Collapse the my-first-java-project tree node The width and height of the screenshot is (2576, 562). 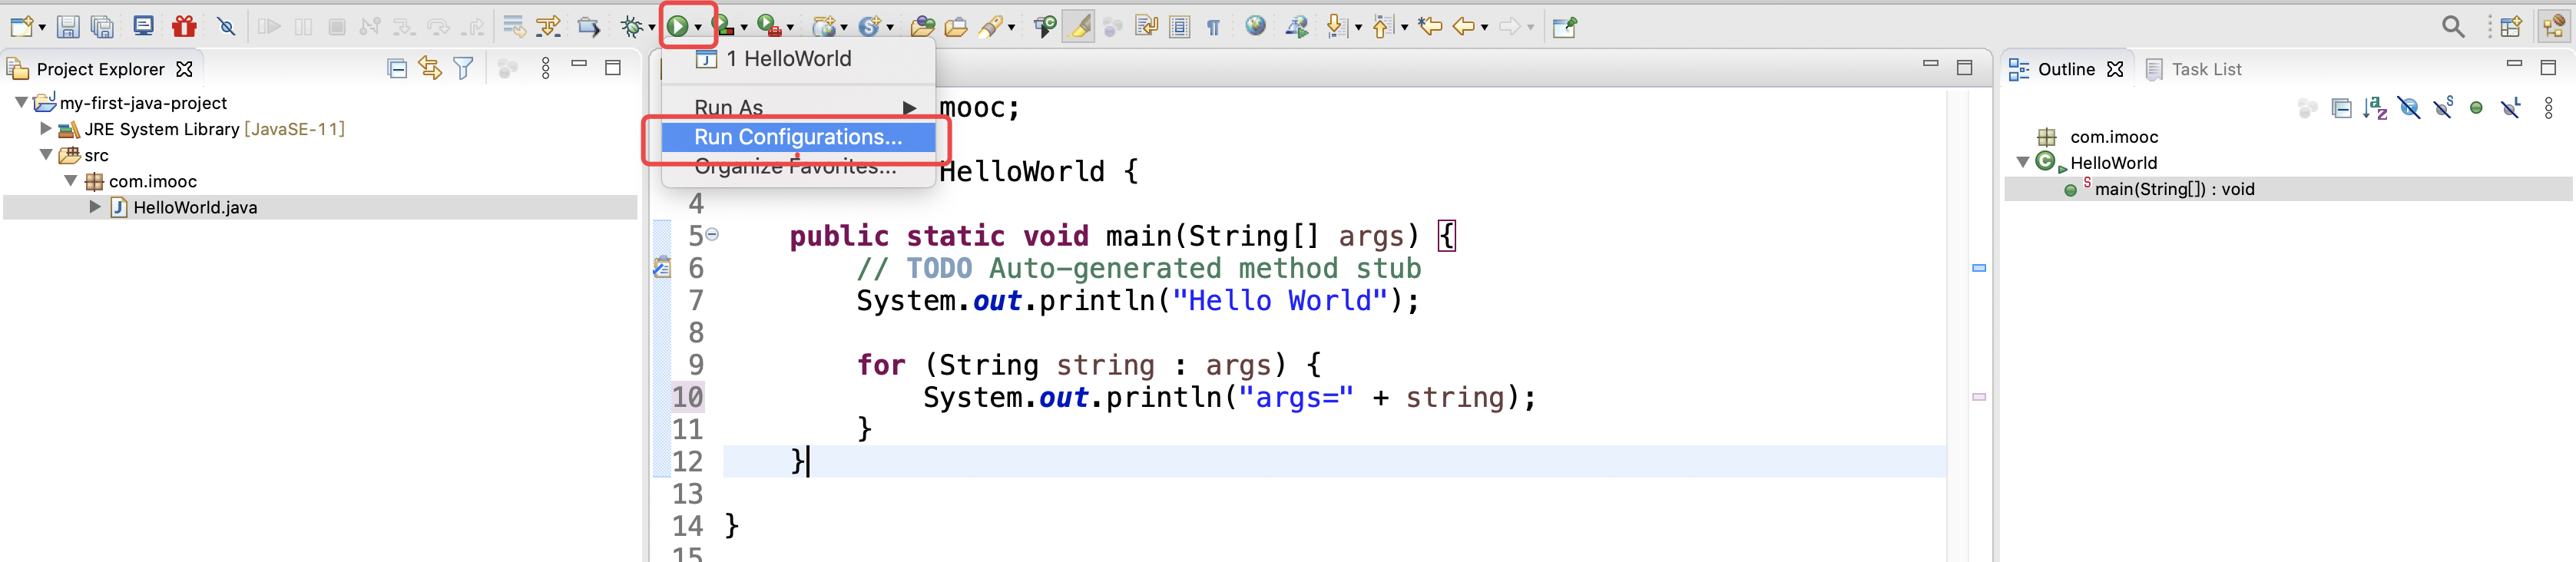(x=21, y=102)
